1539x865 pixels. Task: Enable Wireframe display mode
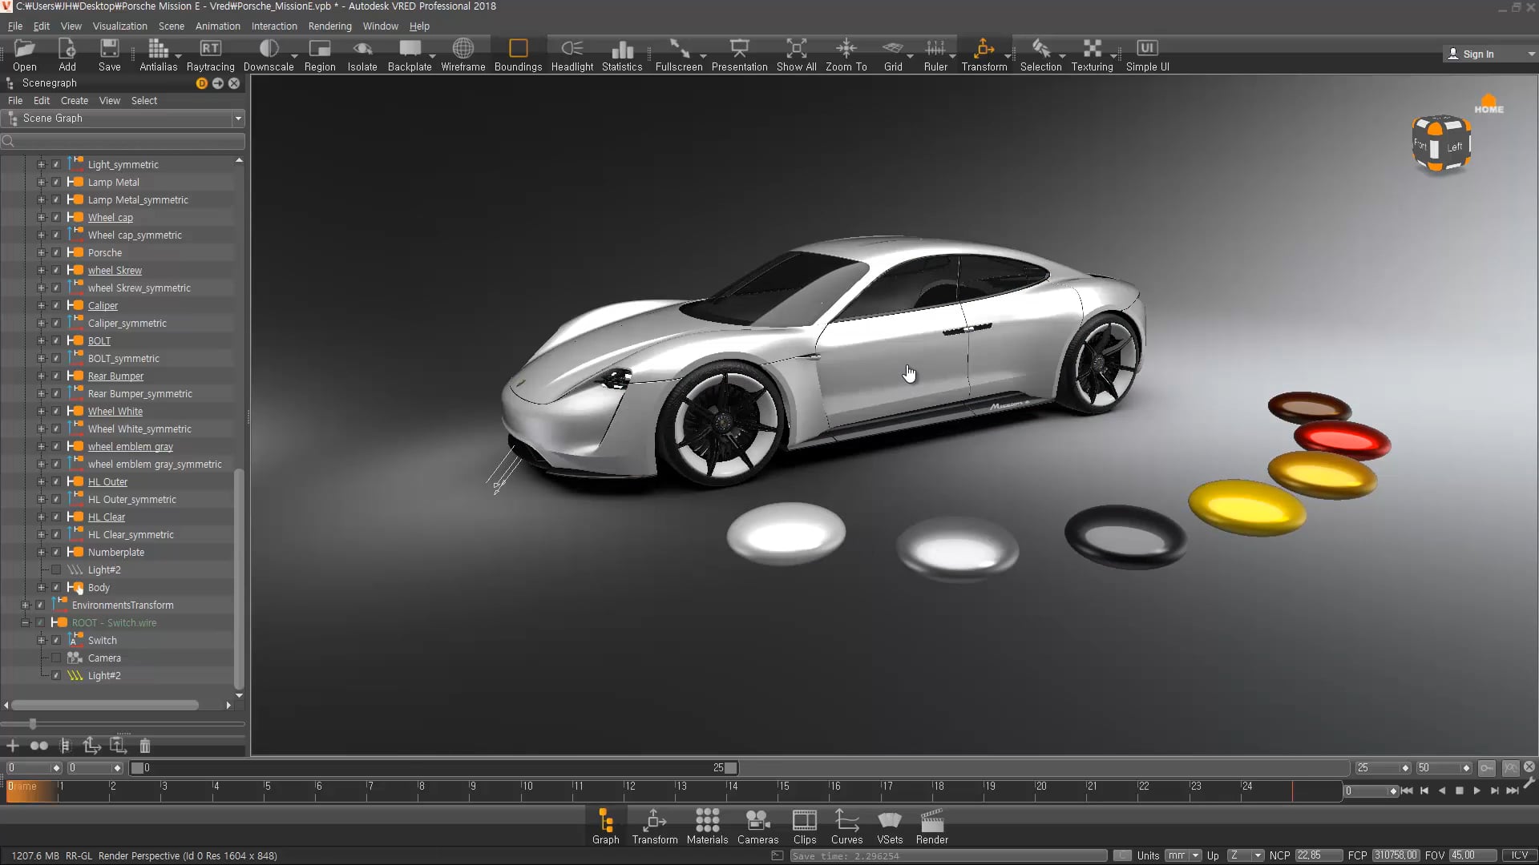click(x=463, y=55)
